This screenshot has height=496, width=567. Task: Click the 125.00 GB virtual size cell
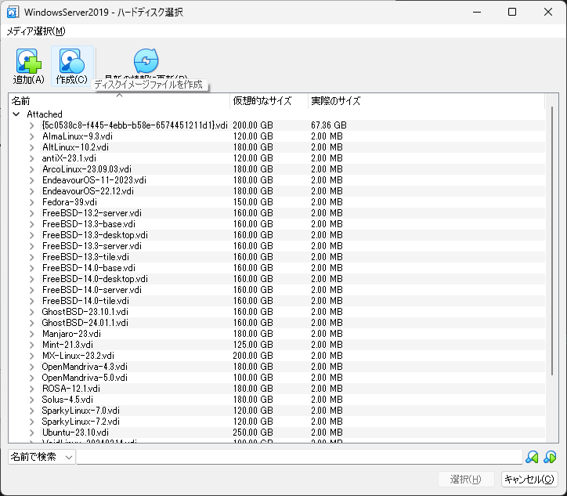253,345
